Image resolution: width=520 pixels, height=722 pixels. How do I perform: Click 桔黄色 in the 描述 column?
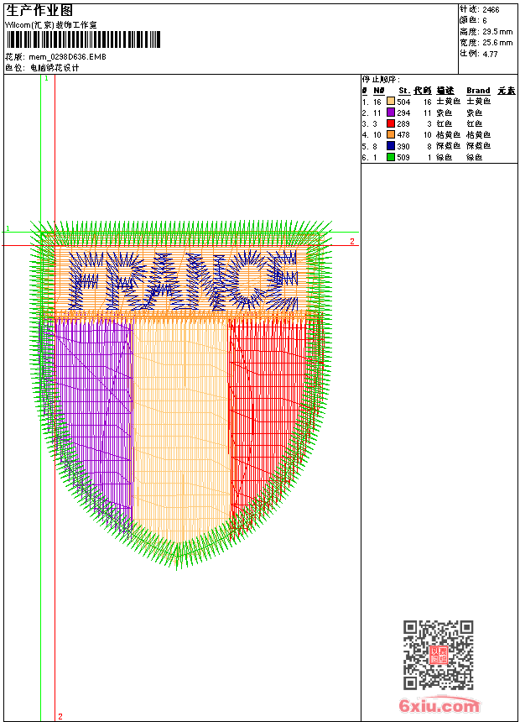pos(448,135)
